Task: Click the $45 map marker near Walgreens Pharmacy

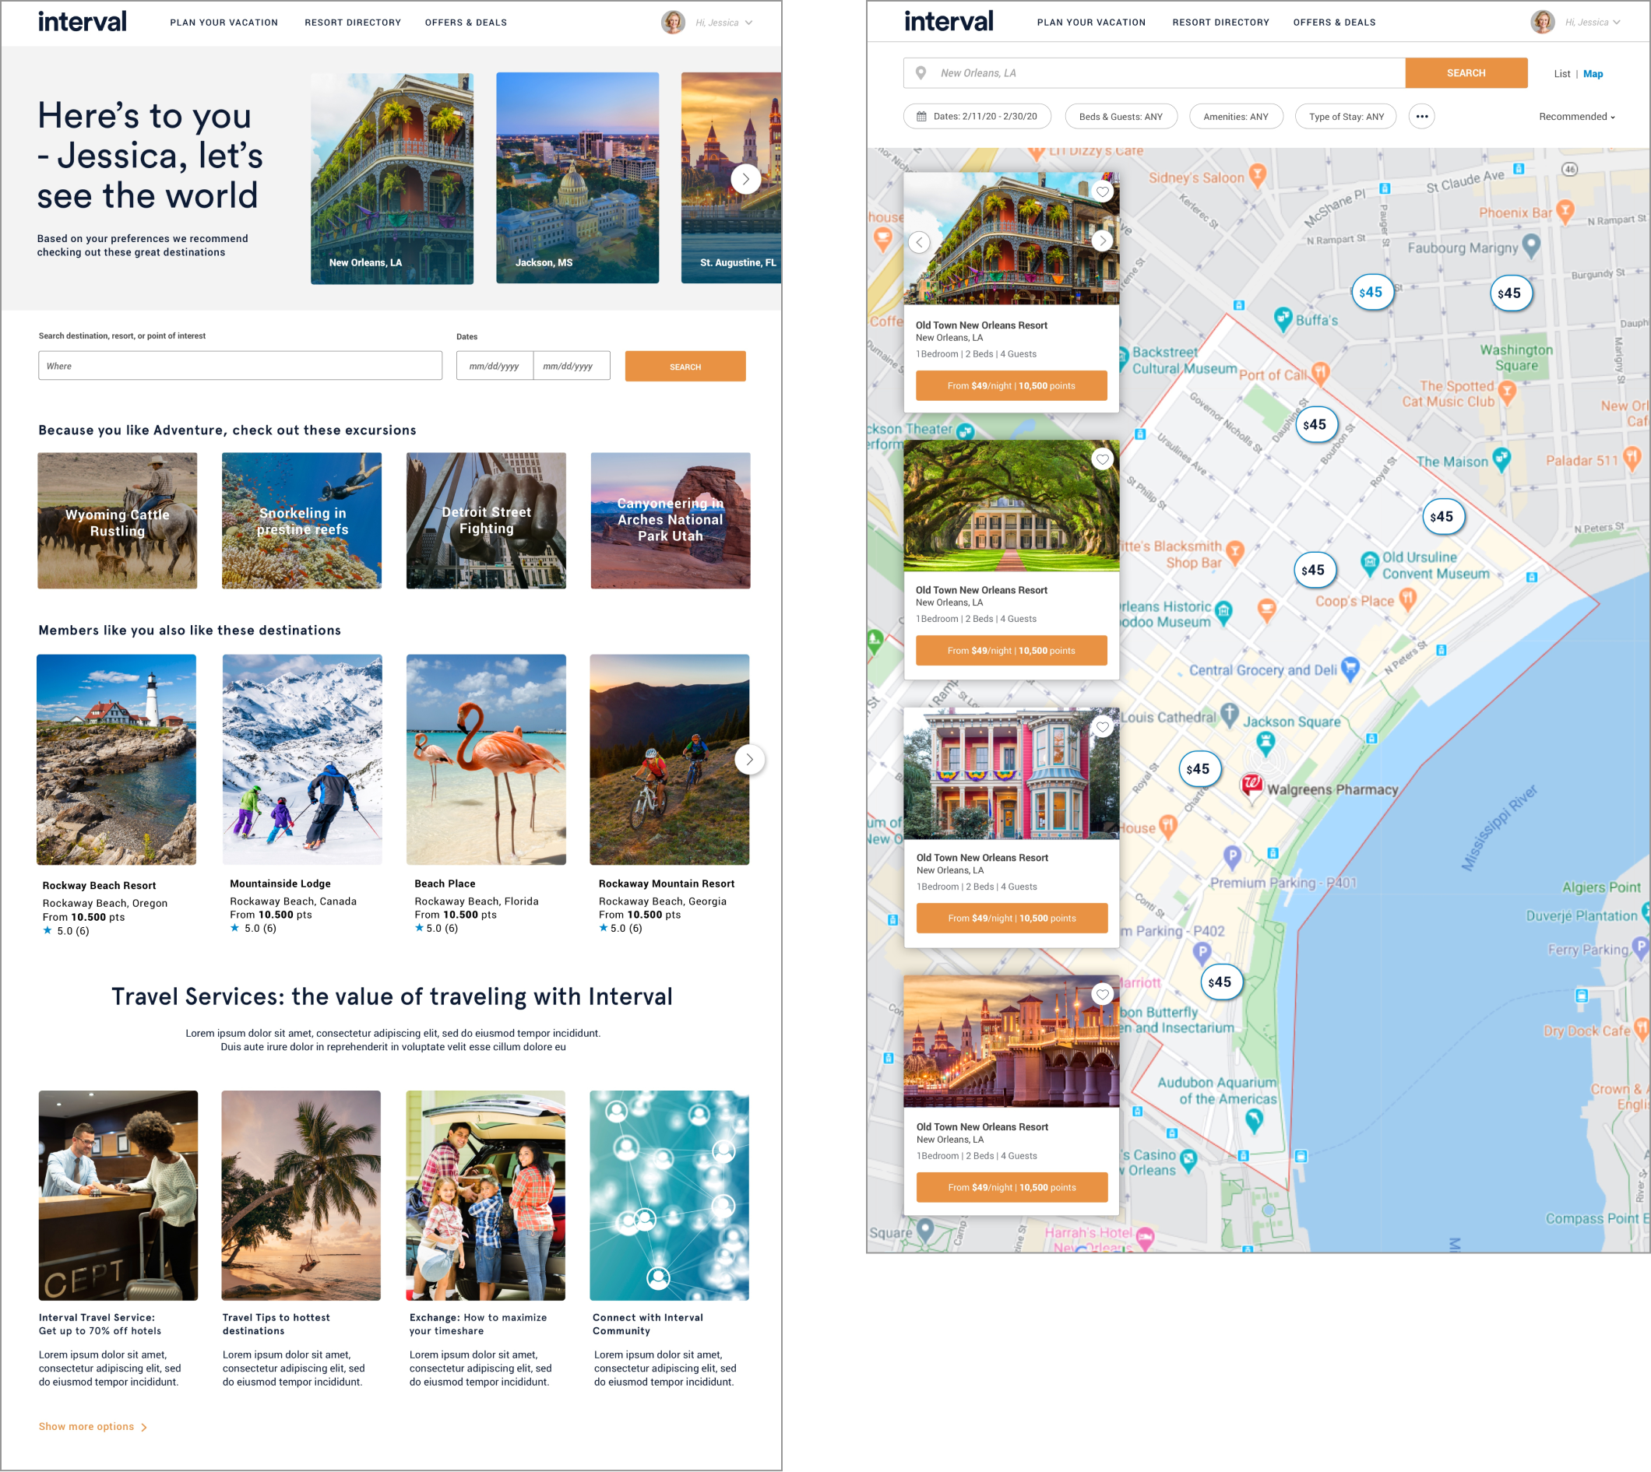Action: tap(1199, 769)
